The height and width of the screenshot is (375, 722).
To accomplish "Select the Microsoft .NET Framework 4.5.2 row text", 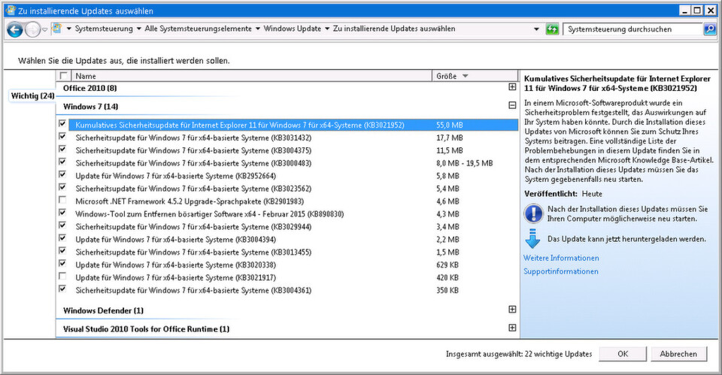I will 190,201.
